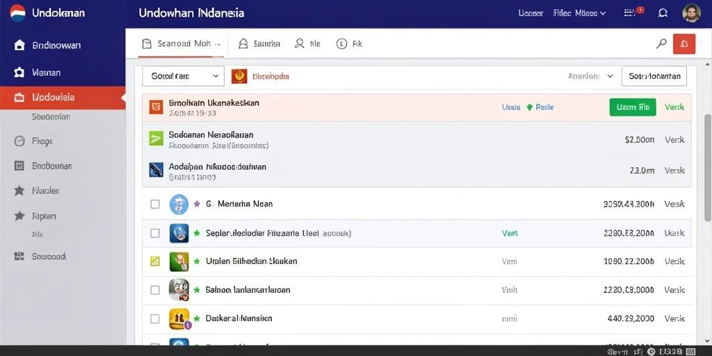
Task: Switch to the Scanomi Mok tab
Action: (181, 44)
